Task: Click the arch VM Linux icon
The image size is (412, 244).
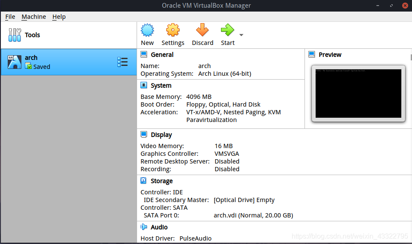Action: (x=15, y=62)
